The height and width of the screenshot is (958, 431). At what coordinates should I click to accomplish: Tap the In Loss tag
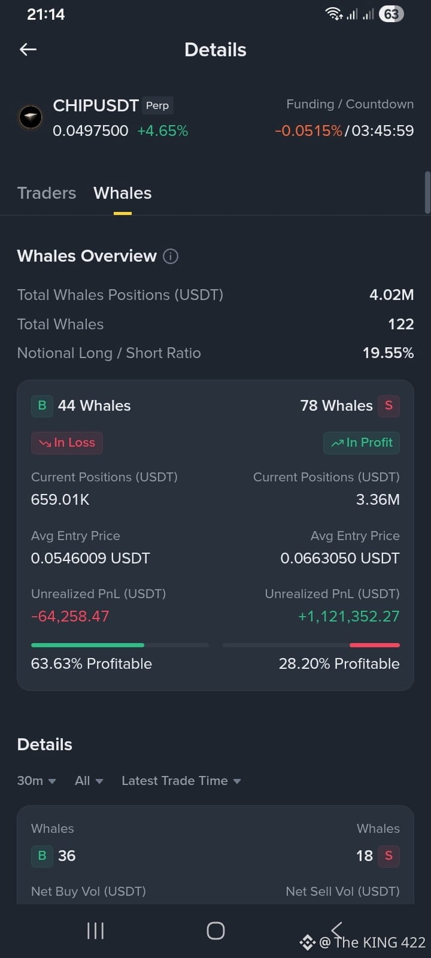pyautogui.click(x=67, y=442)
